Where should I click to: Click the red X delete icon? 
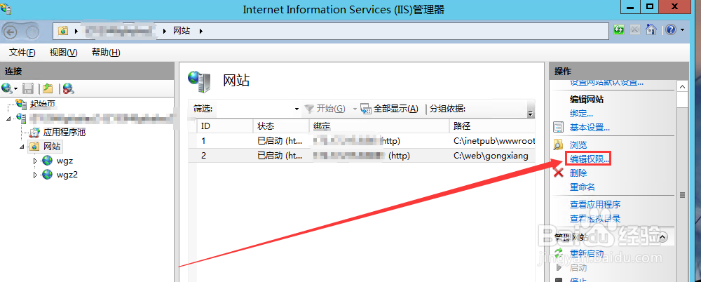click(x=559, y=173)
